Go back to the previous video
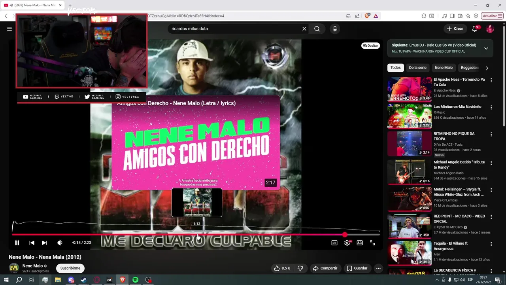 point(32,243)
